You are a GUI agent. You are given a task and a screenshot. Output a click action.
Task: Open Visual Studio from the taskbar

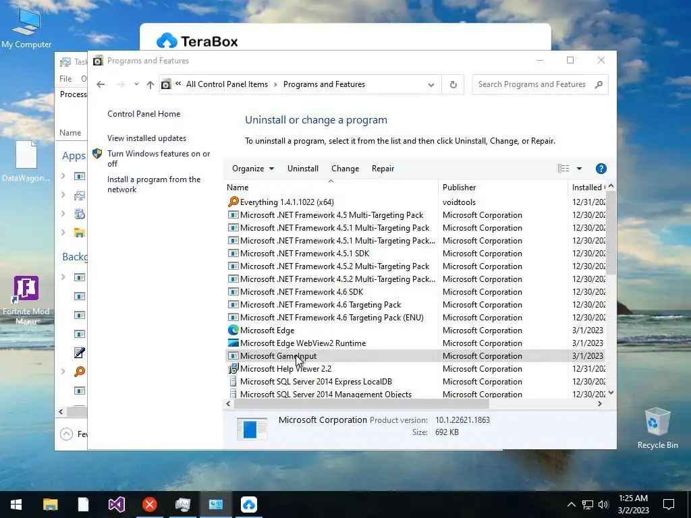tap(117, 505)
